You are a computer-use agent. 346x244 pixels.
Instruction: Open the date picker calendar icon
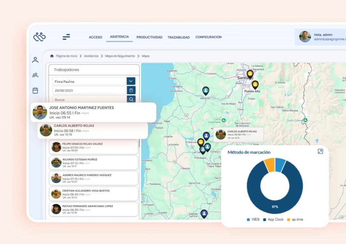pyautogui.click(x=131, y=90)
